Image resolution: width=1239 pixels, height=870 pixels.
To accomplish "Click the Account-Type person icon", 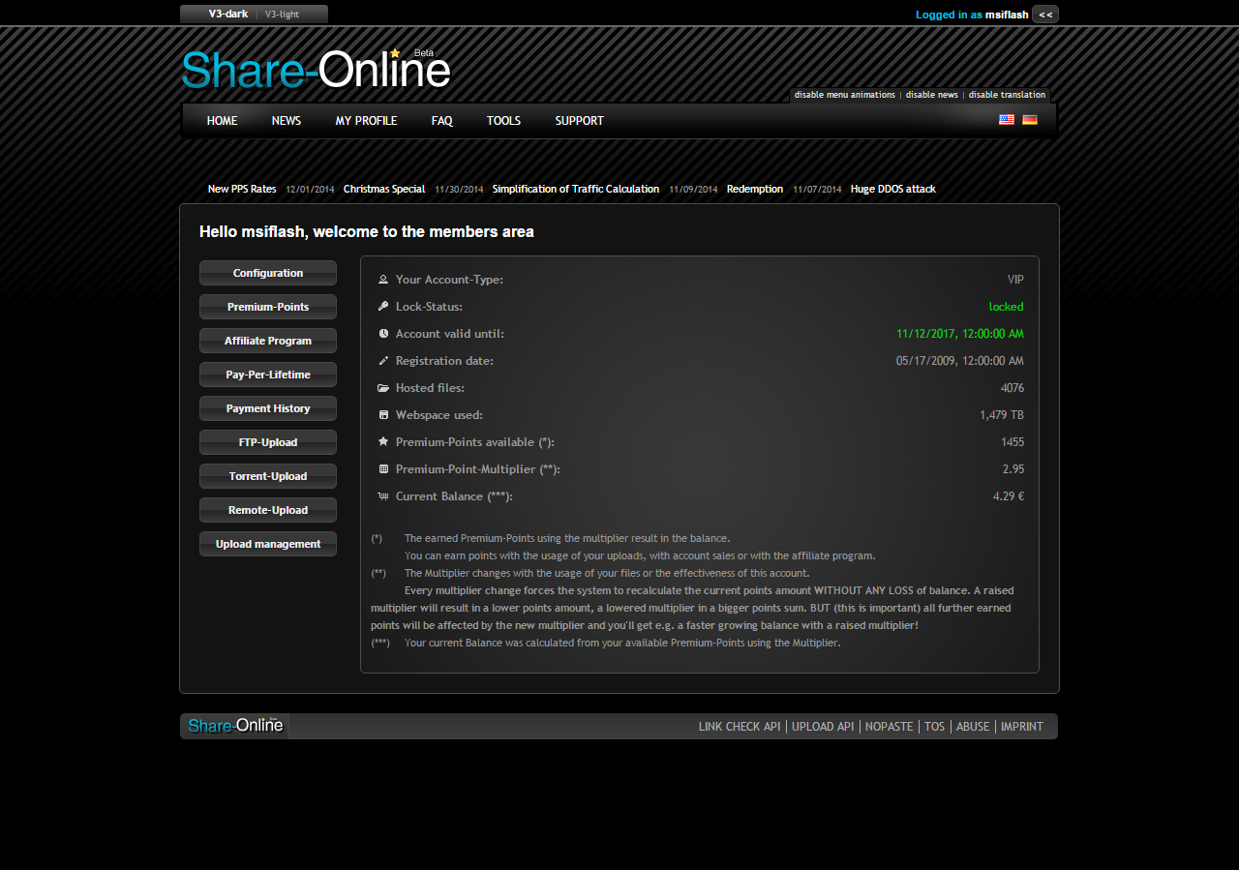I will (x=383, y=280).
